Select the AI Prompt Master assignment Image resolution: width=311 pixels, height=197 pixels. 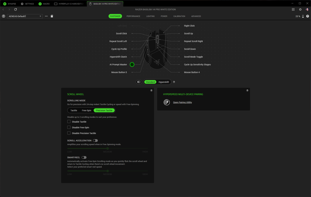(118, 65)
